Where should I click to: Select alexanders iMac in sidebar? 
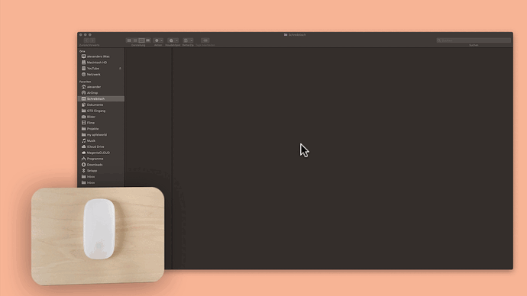(101, 56)
